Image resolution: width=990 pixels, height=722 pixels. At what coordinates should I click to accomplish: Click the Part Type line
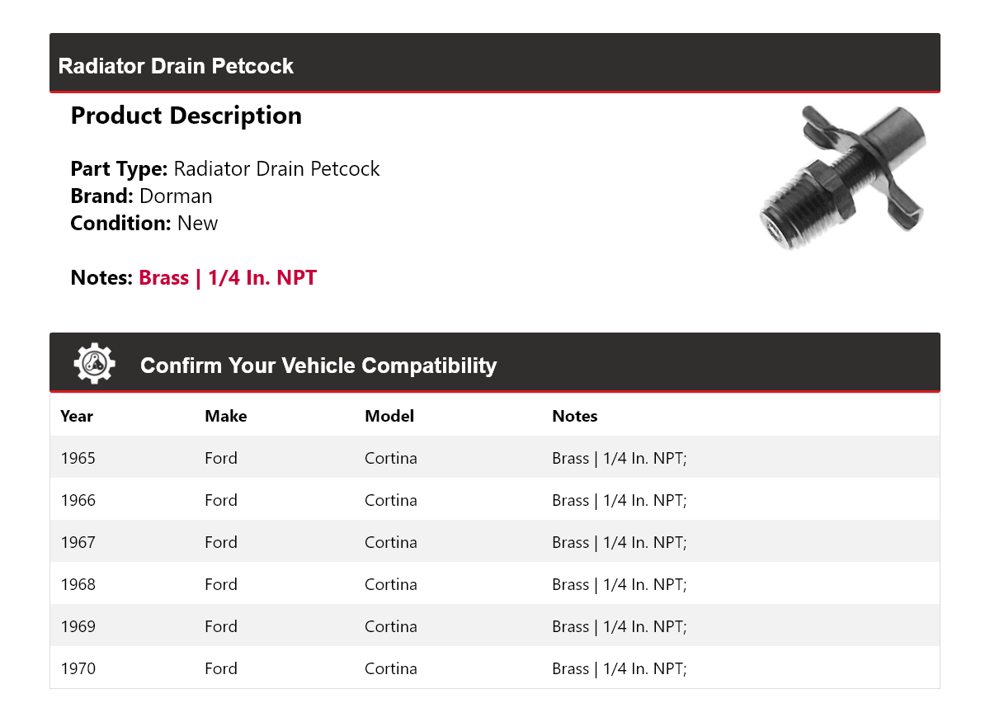[x=225, y=169]
